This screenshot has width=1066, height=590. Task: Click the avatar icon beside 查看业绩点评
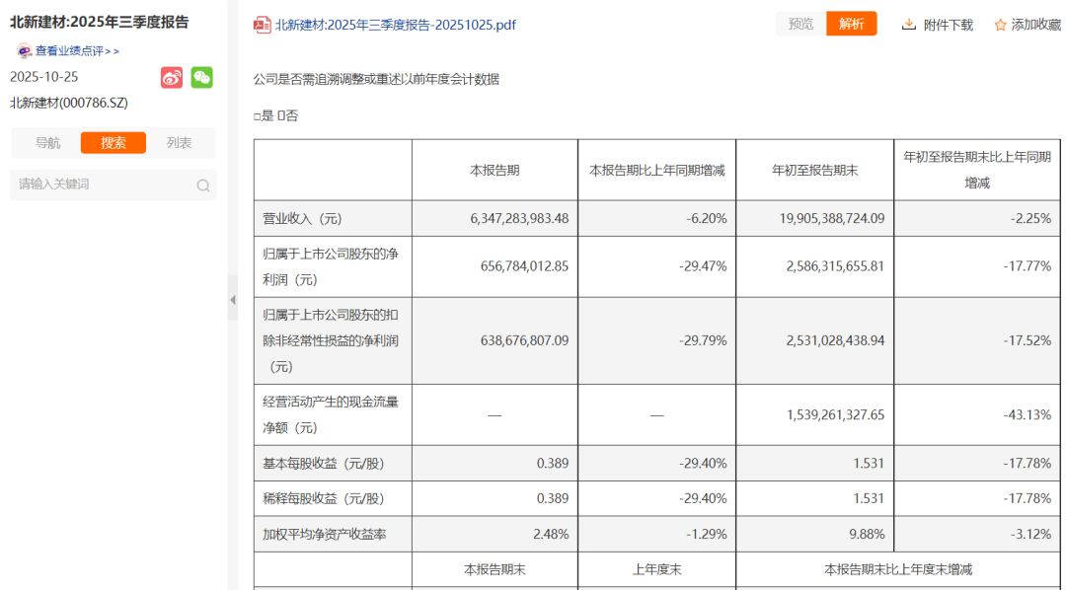(25, 51)
